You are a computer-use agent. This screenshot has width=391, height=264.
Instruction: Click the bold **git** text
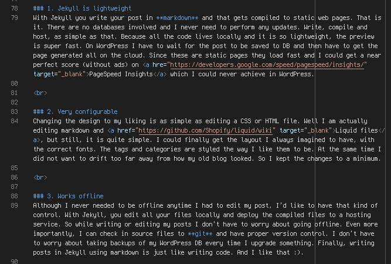[x=200, y=234]
